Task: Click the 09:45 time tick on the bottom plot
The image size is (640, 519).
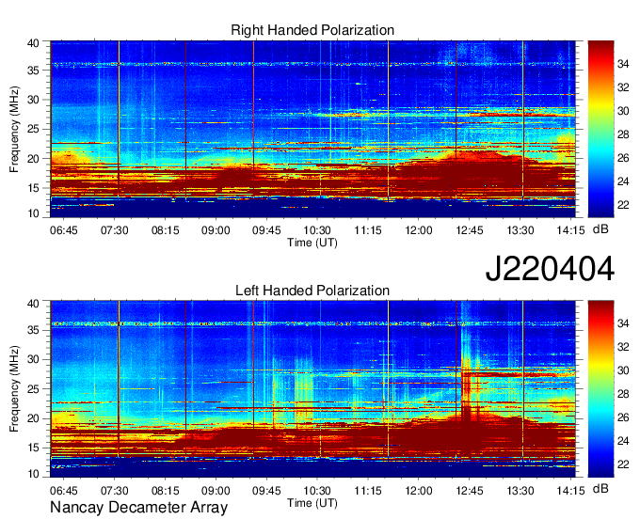Action: 266,491
